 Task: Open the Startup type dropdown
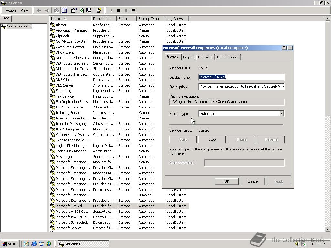[x=281, y=114]
